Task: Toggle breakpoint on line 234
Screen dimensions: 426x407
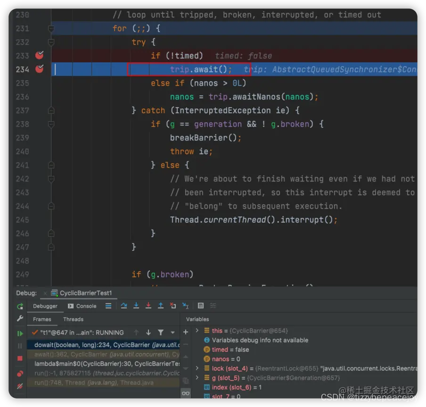Action: pos(40,69)
